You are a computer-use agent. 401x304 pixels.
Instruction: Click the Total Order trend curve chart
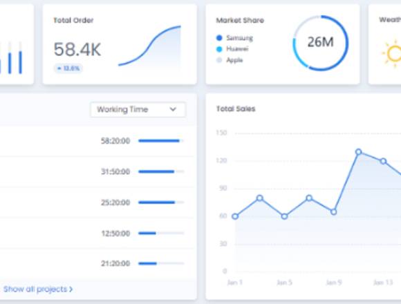coord(149,46)
